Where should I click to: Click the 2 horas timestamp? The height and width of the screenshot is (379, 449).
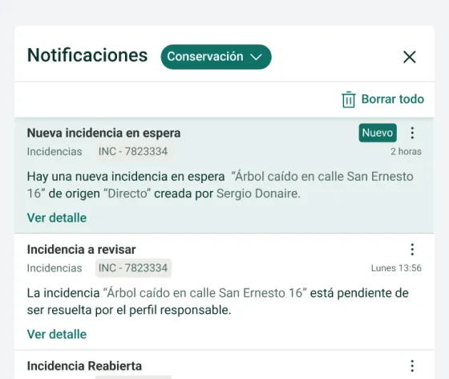406,152
